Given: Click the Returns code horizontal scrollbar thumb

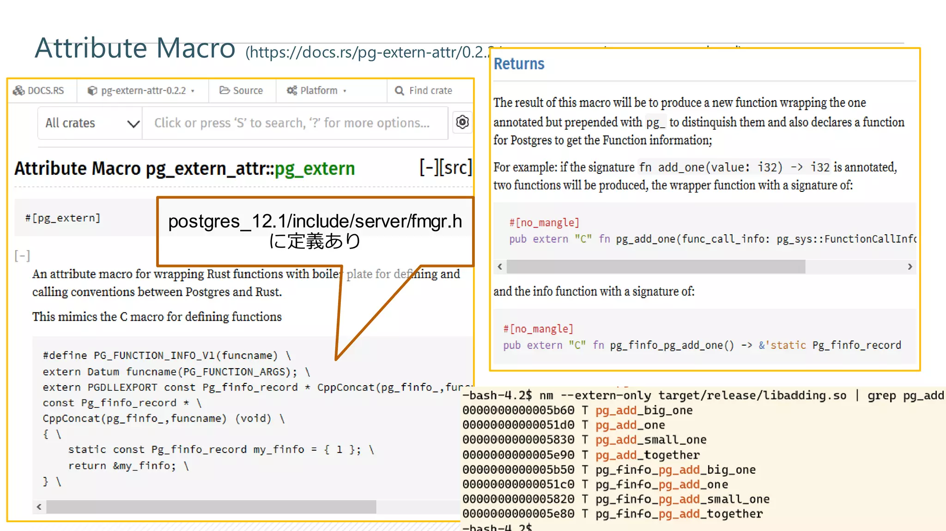Looking at the screenshot, I should [x=656, y=267].
